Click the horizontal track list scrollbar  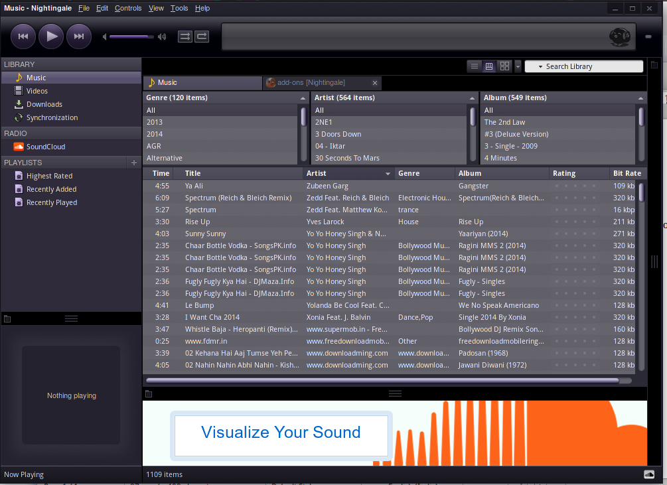pos(382,380)
